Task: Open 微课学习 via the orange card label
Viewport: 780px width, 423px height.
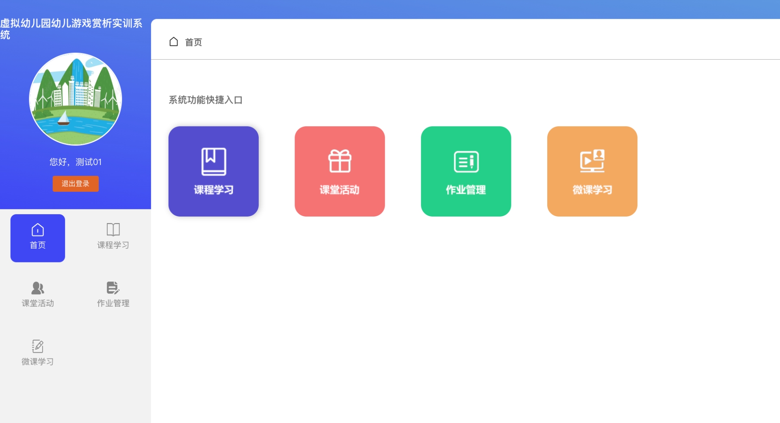Action: point(592,190)
